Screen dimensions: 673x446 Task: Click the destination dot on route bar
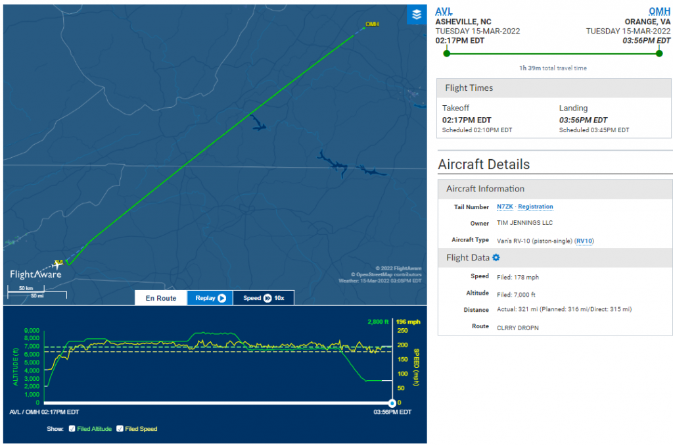click(x=659, y=53)
